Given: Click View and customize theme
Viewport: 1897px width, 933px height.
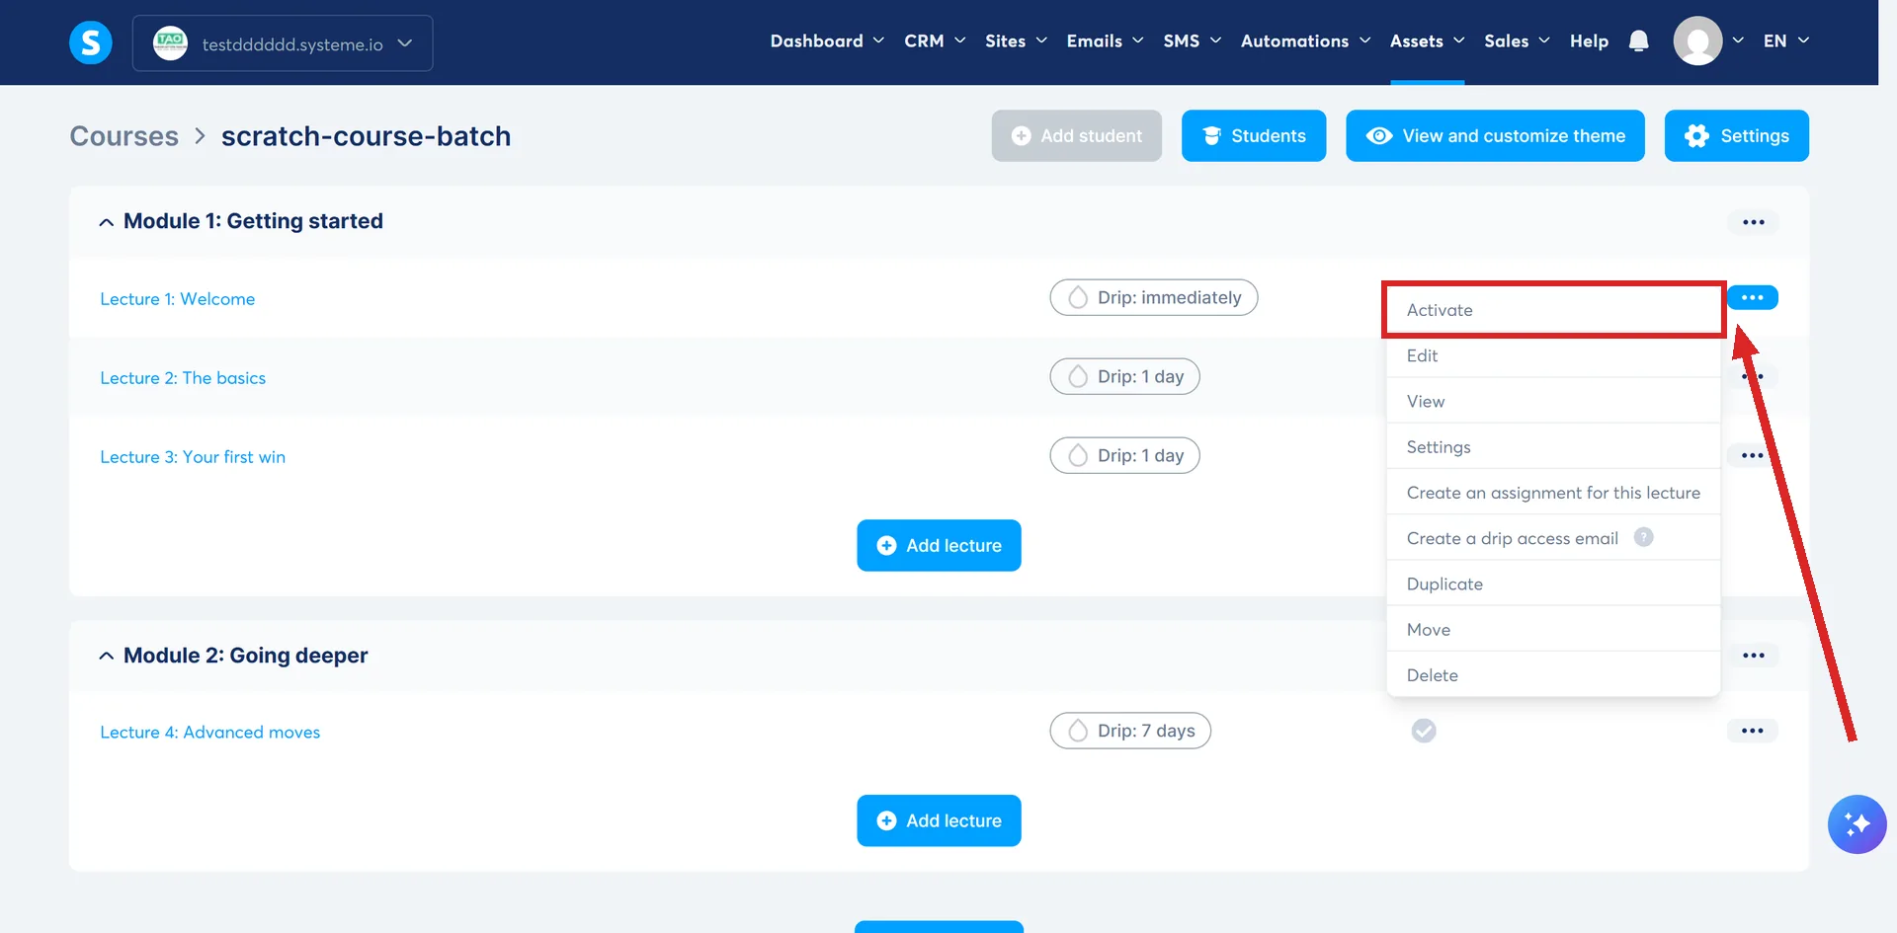Looking at the screenshot, I should [x=1495, y=135].
